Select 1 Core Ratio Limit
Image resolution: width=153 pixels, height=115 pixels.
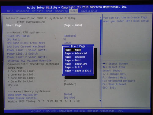coord(21,71)
